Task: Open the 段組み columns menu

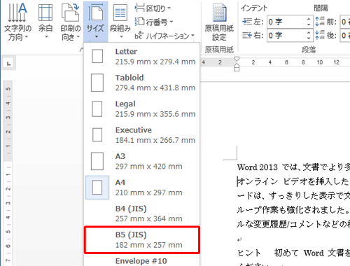Action: 120,22
